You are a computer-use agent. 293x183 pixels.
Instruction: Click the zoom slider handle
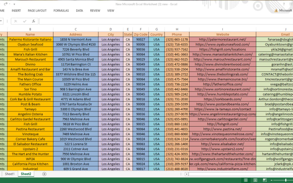(286, 180)
